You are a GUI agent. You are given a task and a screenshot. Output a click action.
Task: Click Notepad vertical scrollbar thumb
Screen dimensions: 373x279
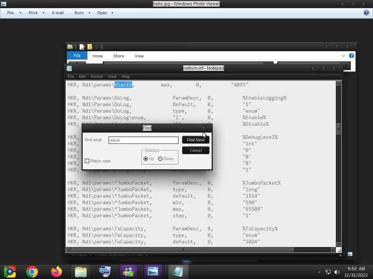338,129
